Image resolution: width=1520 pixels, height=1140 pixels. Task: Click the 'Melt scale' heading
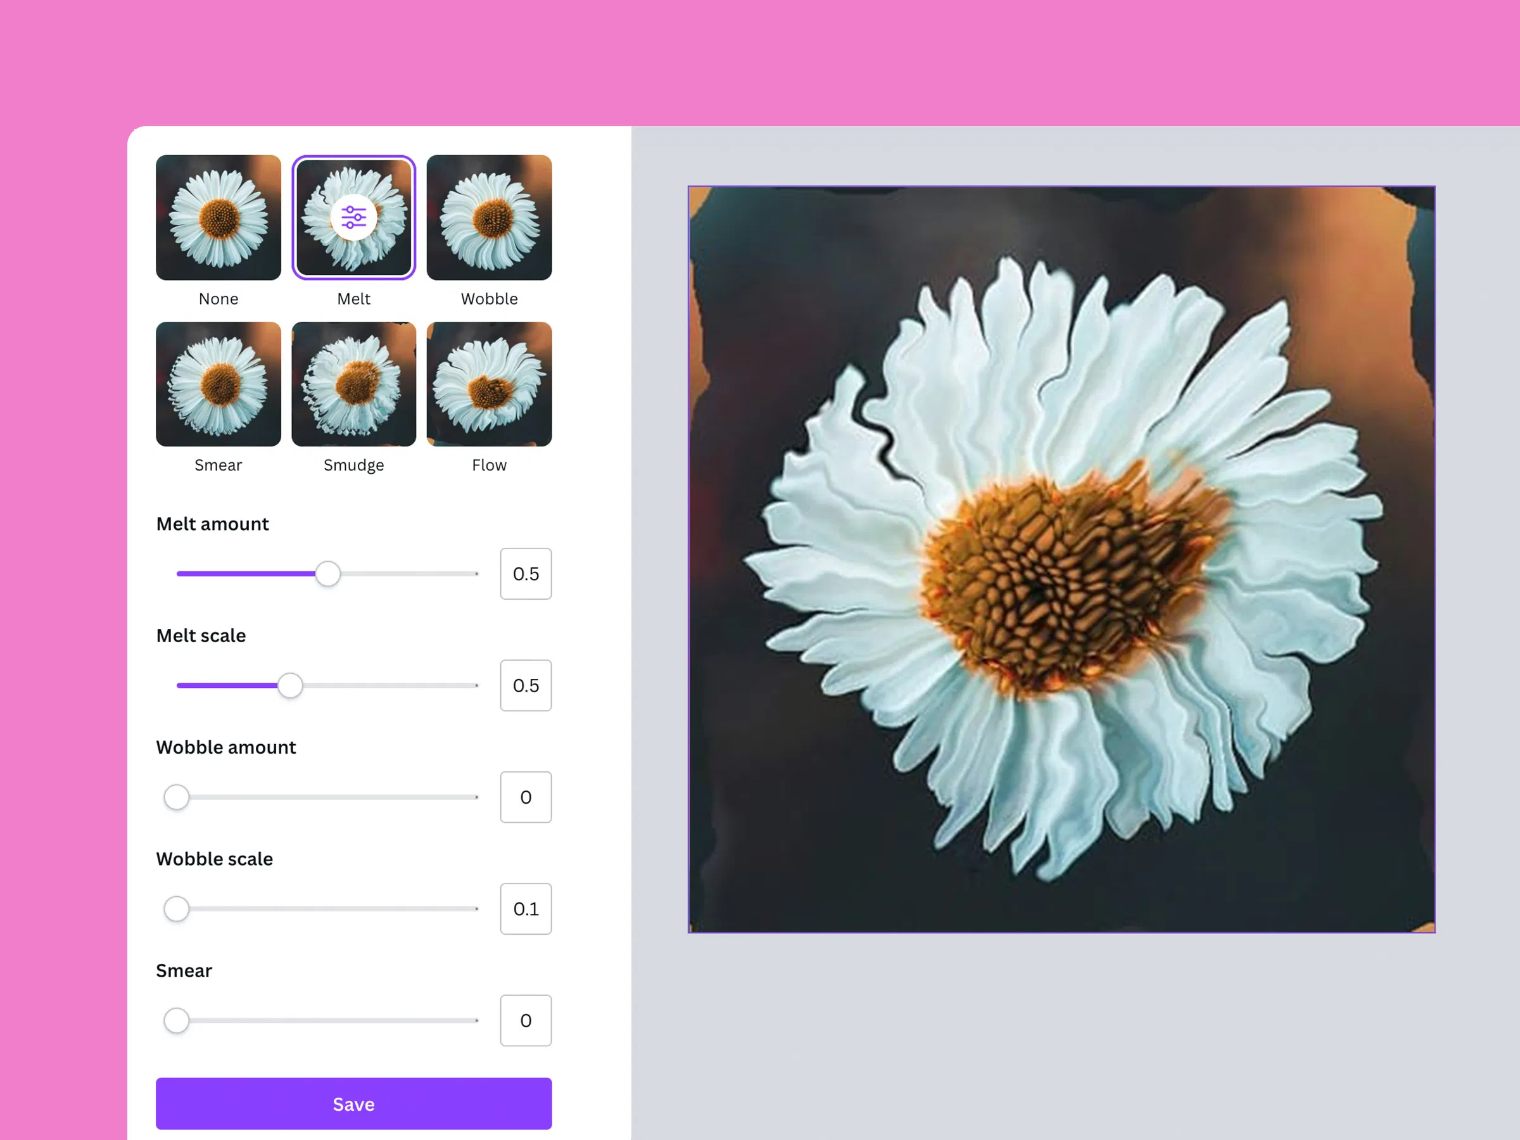click(201, 636)
